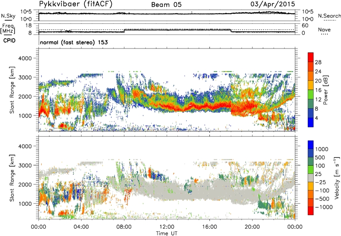
Task: Click the "Beam 05" heading
Action: (x=166, y=5)
